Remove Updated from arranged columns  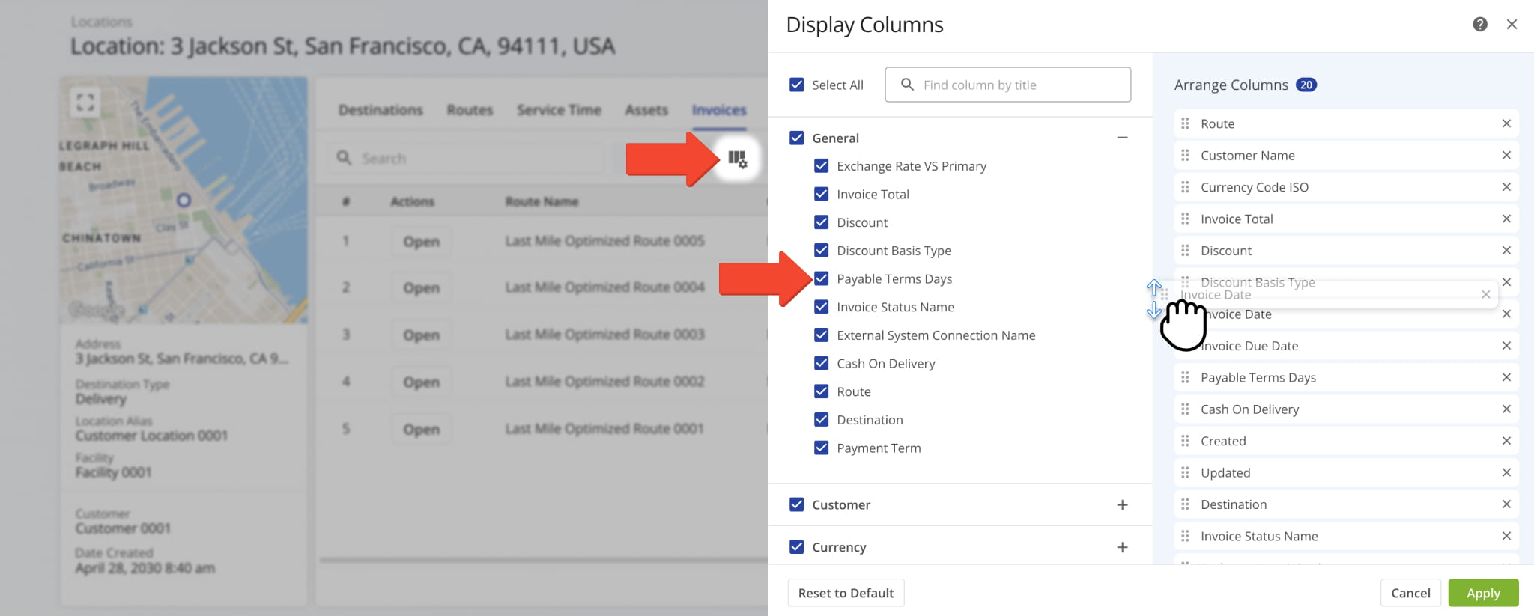1506,472
